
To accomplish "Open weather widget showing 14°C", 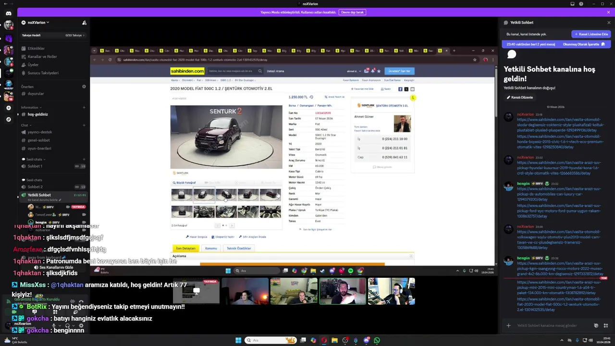I will (x=17, y=340).
